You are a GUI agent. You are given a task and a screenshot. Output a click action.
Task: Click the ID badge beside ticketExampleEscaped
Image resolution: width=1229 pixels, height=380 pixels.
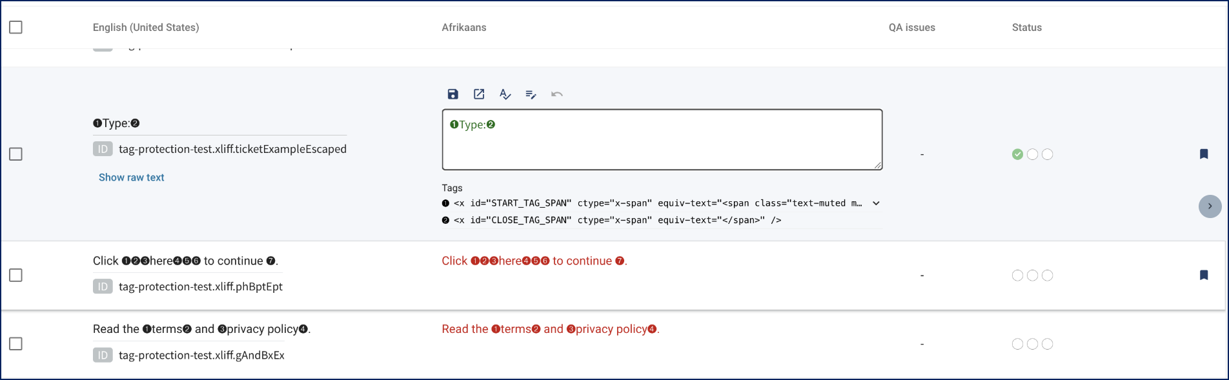click(x=103, y=149)
